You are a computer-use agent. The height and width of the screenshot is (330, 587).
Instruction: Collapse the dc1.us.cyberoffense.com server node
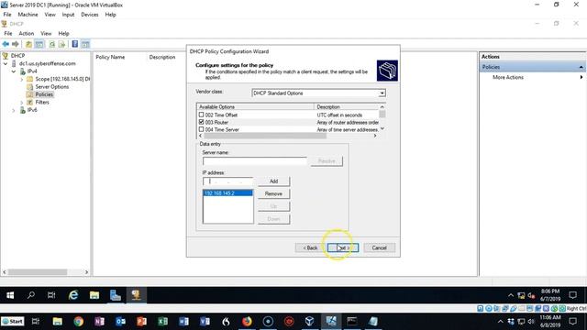click(x=6, y=63)
